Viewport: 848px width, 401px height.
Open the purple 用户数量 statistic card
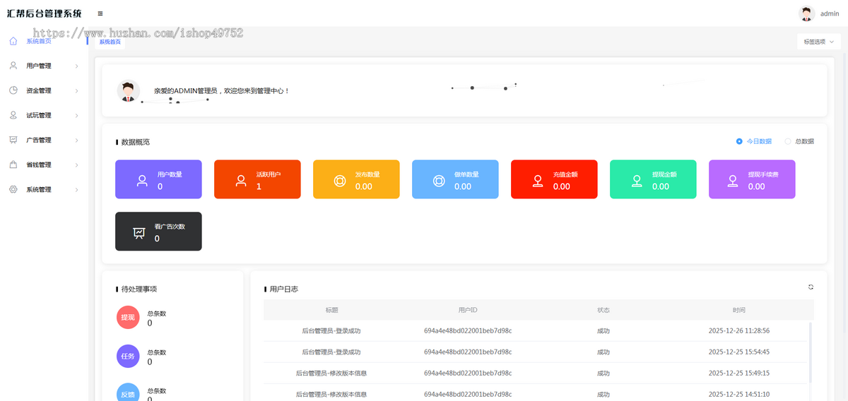click(x=158, y=179)
